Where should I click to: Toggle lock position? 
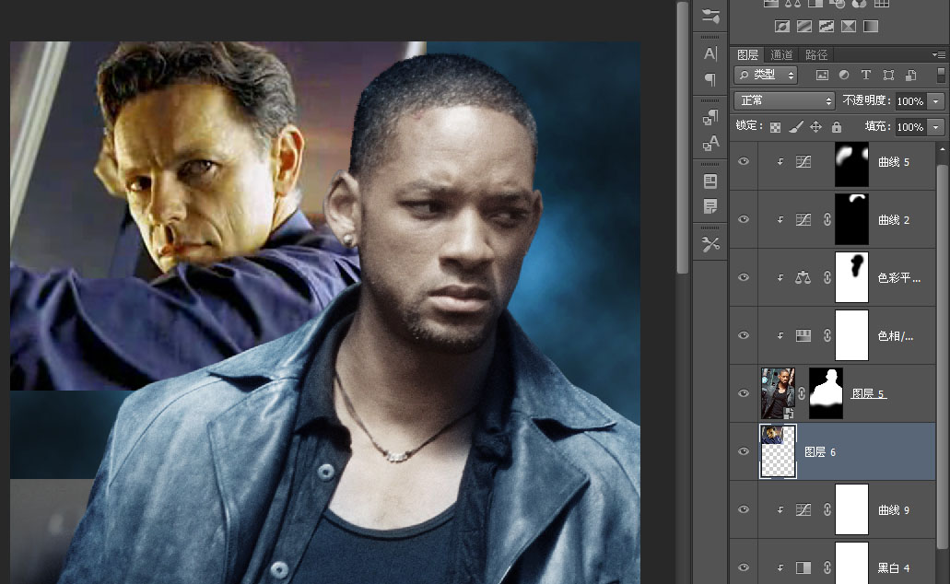[x=816, y=126]
